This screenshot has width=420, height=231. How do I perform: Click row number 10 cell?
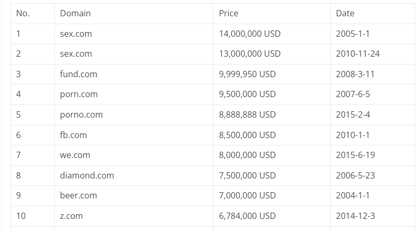coord(21,216)
